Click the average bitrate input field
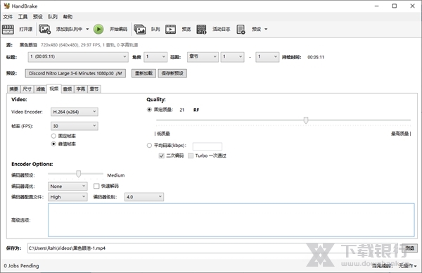Viewport: 422px width, 273px height. (207, 146)
